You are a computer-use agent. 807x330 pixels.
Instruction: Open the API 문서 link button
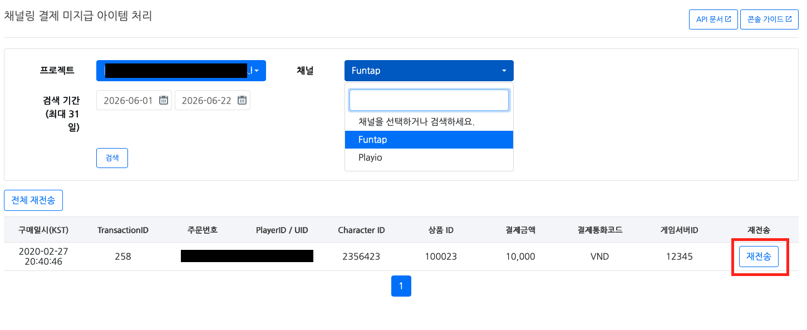713,19
